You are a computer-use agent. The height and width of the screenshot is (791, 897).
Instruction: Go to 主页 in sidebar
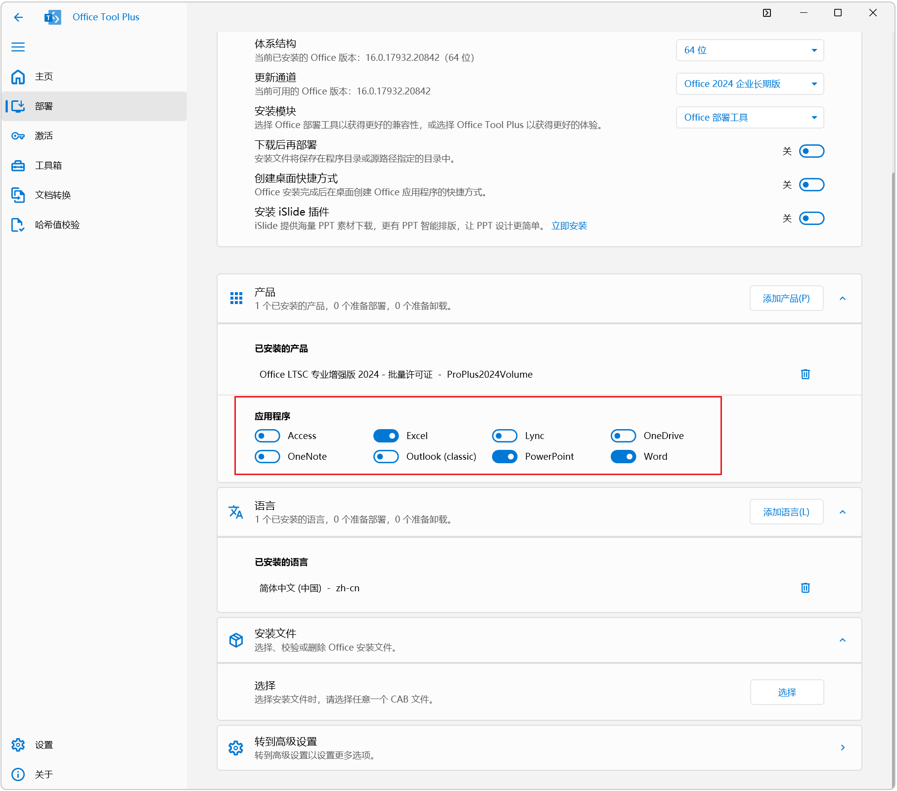point(94,77)
